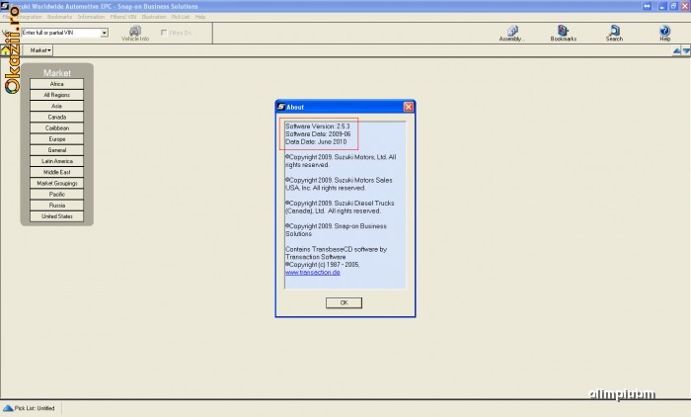Open the www.transaction.de link

click(x=313, y=273)
